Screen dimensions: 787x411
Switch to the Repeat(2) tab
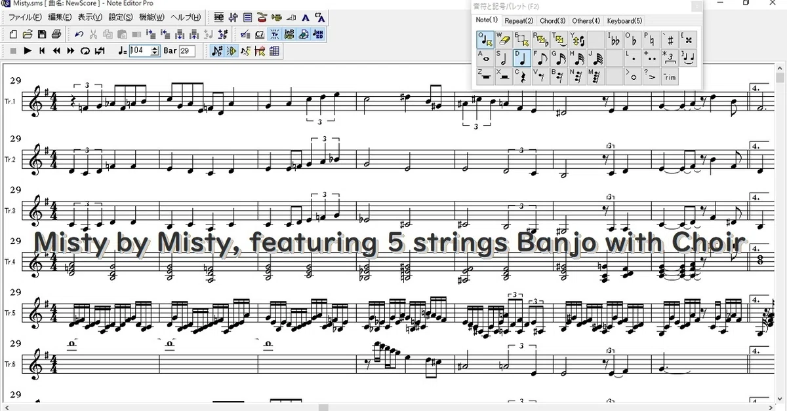(x=519, y=21)
